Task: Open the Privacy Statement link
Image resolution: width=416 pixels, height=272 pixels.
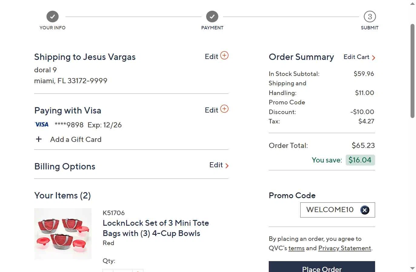Action: click(344, 248)
